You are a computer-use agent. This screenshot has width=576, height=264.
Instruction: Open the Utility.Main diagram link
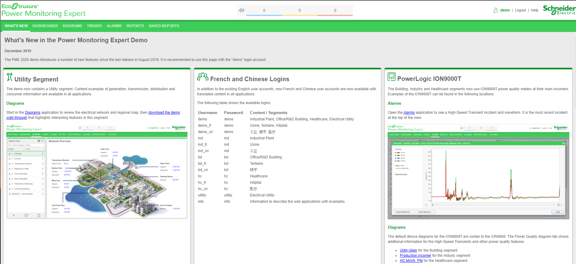click(x=408, y=250)
